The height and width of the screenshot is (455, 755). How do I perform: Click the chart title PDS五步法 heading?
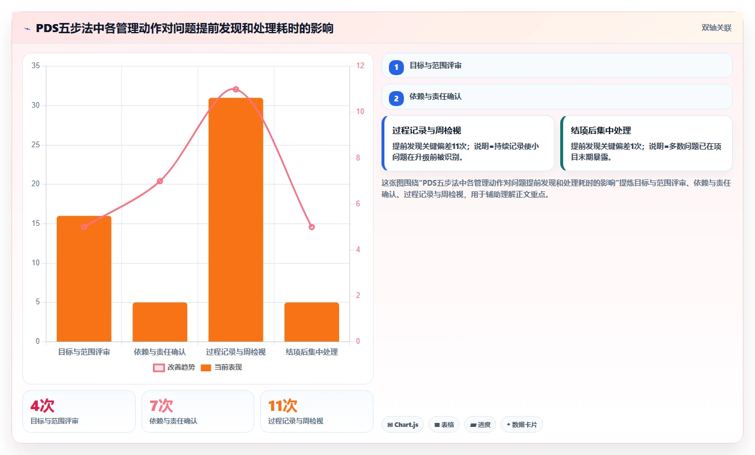tap(184, 28)
